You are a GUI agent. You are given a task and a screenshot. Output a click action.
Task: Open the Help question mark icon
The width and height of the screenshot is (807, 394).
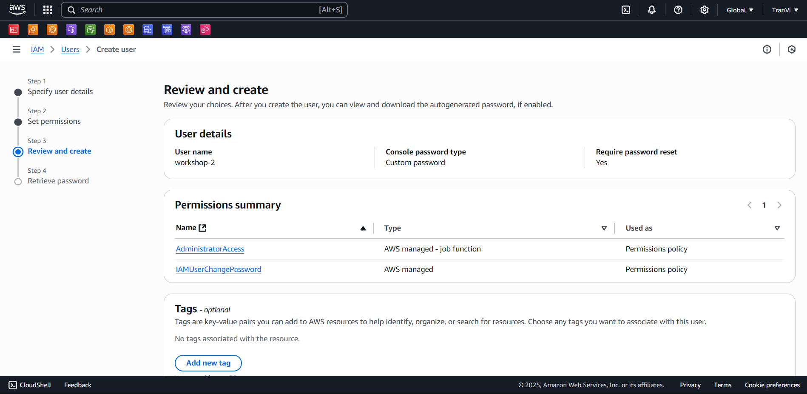coord(678,9)
